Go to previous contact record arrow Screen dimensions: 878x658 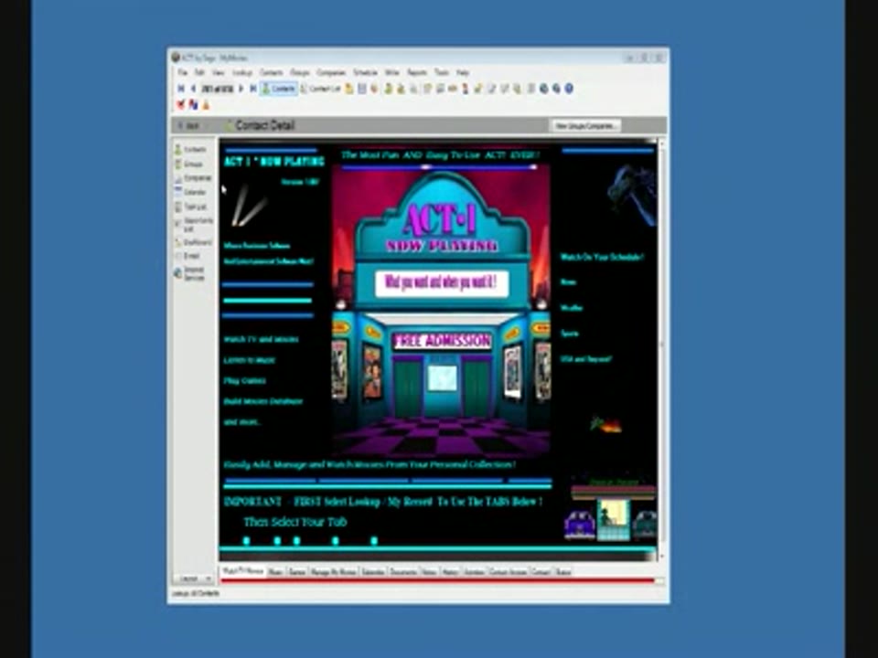tap(193, 89)
